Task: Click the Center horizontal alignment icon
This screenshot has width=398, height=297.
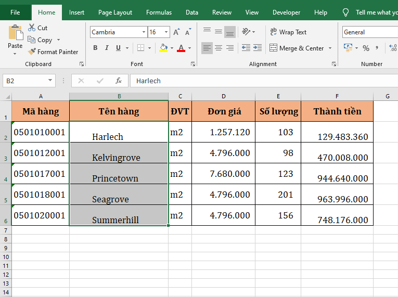Action: (x=219, y=48)
